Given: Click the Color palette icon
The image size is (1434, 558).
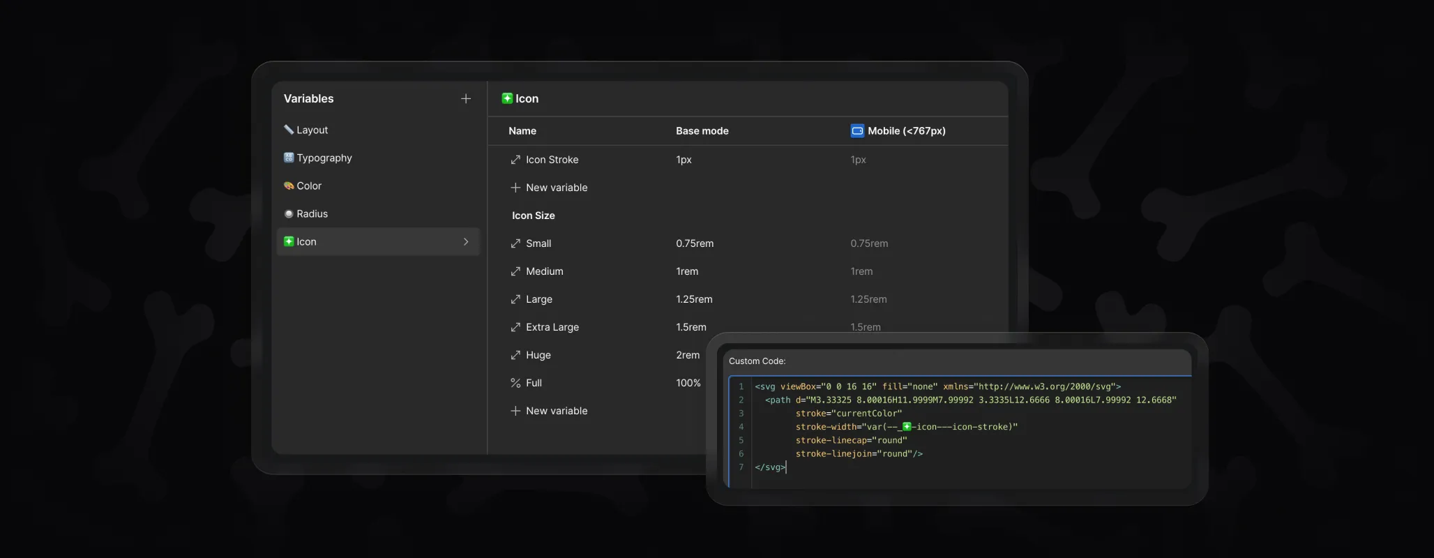Looking at the screenshot, I should tap(289, 186).
